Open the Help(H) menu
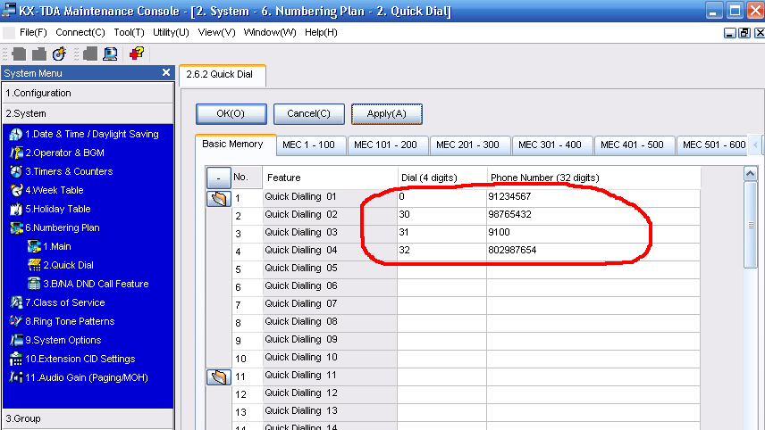The height and width of the screenshot is (430, 765). pyautogui.click(x=321, y=33)
